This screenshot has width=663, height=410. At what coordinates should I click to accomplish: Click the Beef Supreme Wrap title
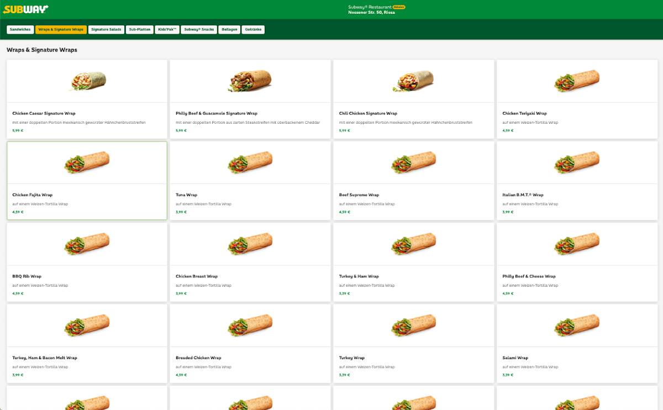[x=359, y=195]
